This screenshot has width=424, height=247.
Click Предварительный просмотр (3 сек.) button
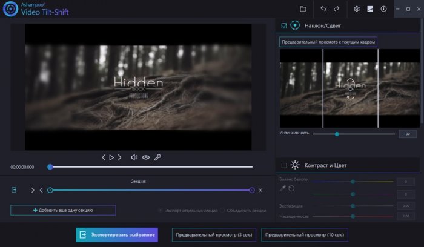pos(214,234)
